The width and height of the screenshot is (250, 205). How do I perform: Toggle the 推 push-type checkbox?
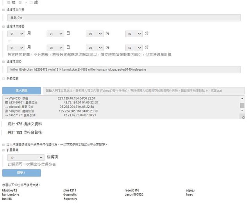point(9,2)
